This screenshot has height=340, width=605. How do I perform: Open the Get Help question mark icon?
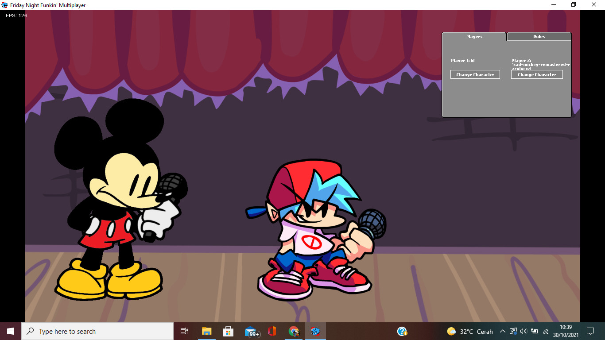click(402, 331)
